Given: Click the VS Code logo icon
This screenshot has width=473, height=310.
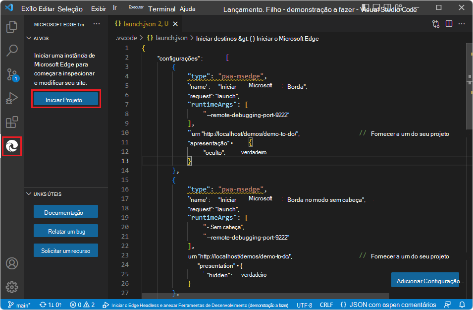Looking at the screenshot, I should pos(9,7).
